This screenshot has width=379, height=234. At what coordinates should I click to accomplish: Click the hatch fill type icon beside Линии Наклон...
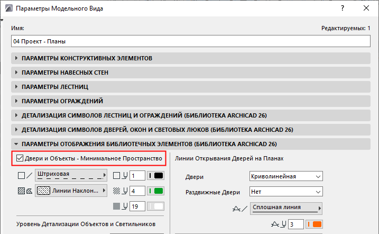tap(25, 191)
